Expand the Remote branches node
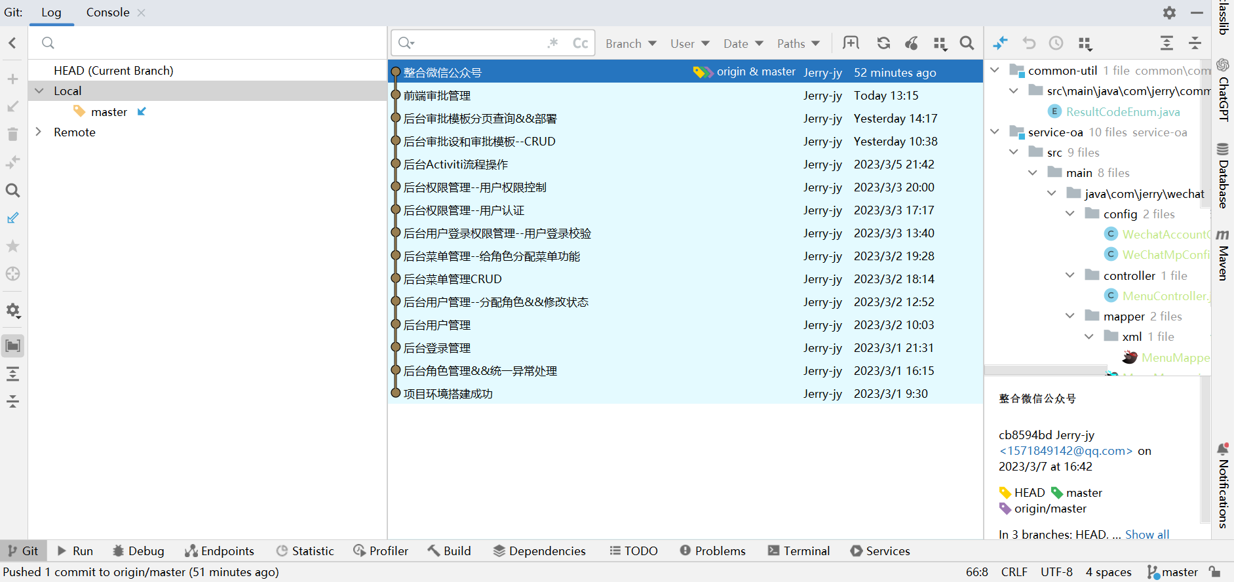Image resolution: width=1234 pixels, height=582 pixels. tap(39, 132)
